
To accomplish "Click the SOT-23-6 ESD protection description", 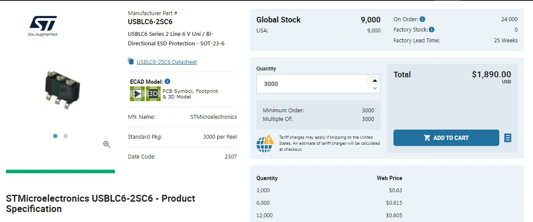I will [x=176, y=38].
